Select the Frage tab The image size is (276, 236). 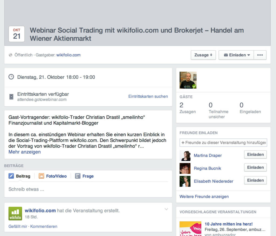pyautogui.click(x=88, y=176)
